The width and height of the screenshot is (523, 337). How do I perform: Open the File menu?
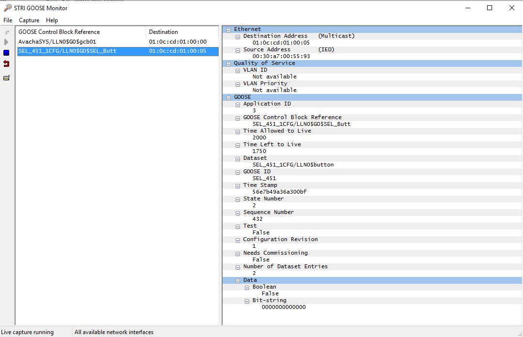point(8,20)
